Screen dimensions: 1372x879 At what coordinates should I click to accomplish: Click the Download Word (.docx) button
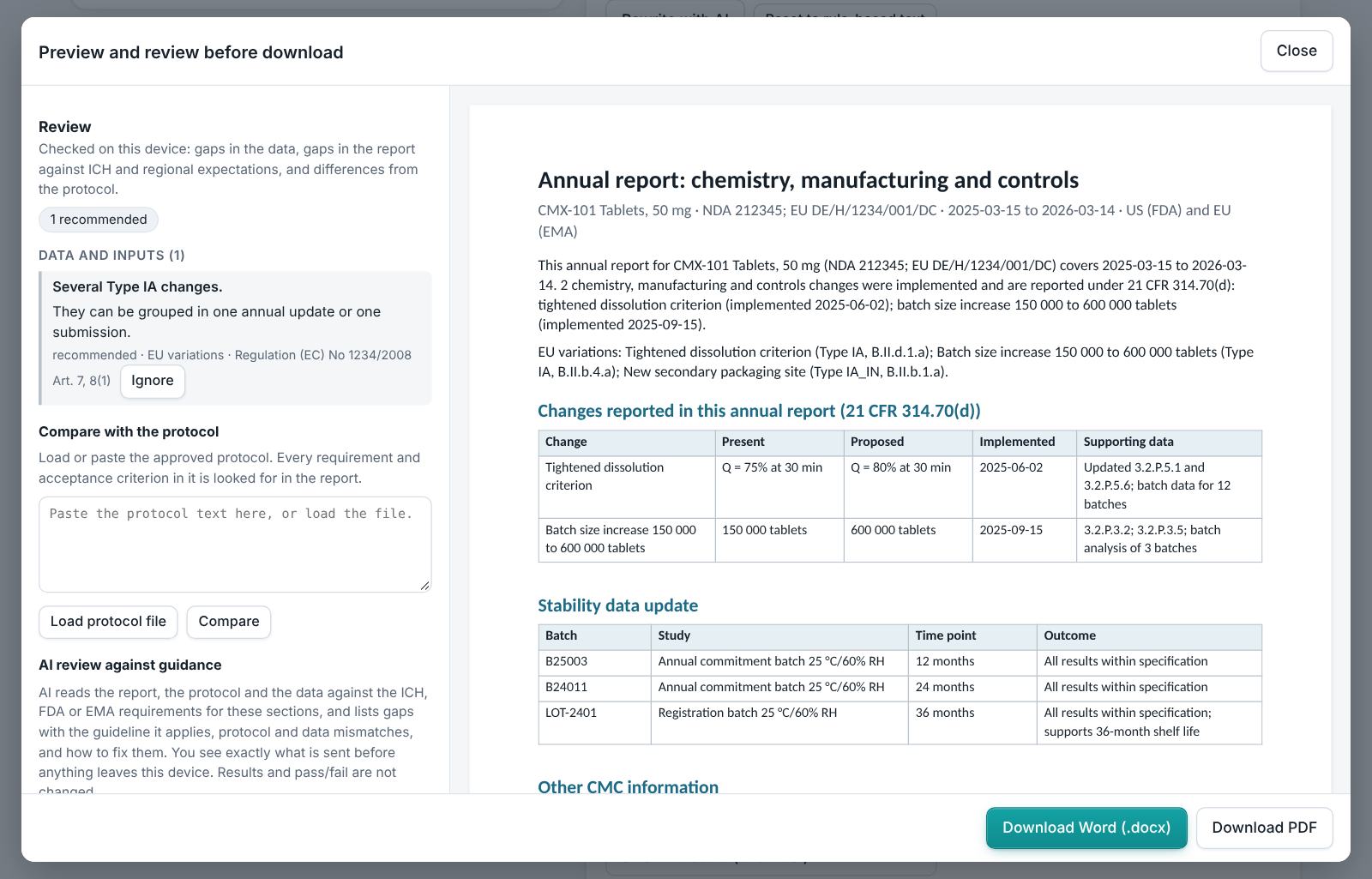pos(1086,828)
